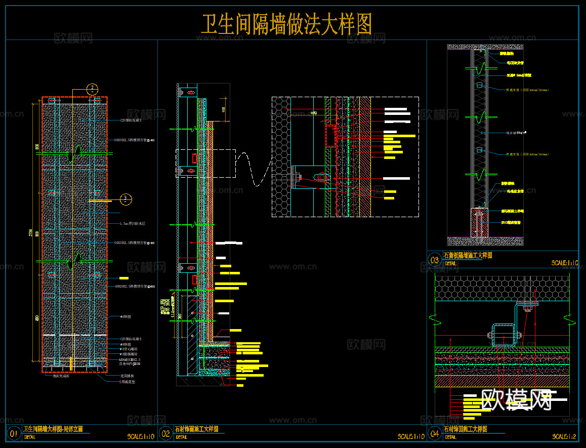Select the 02 detail number bubble

tap(165, 434)
